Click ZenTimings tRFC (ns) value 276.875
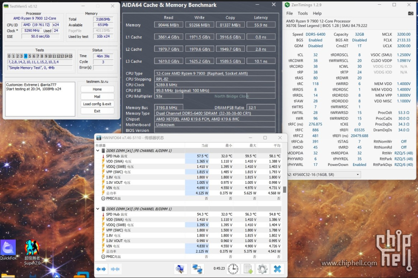 315,124
